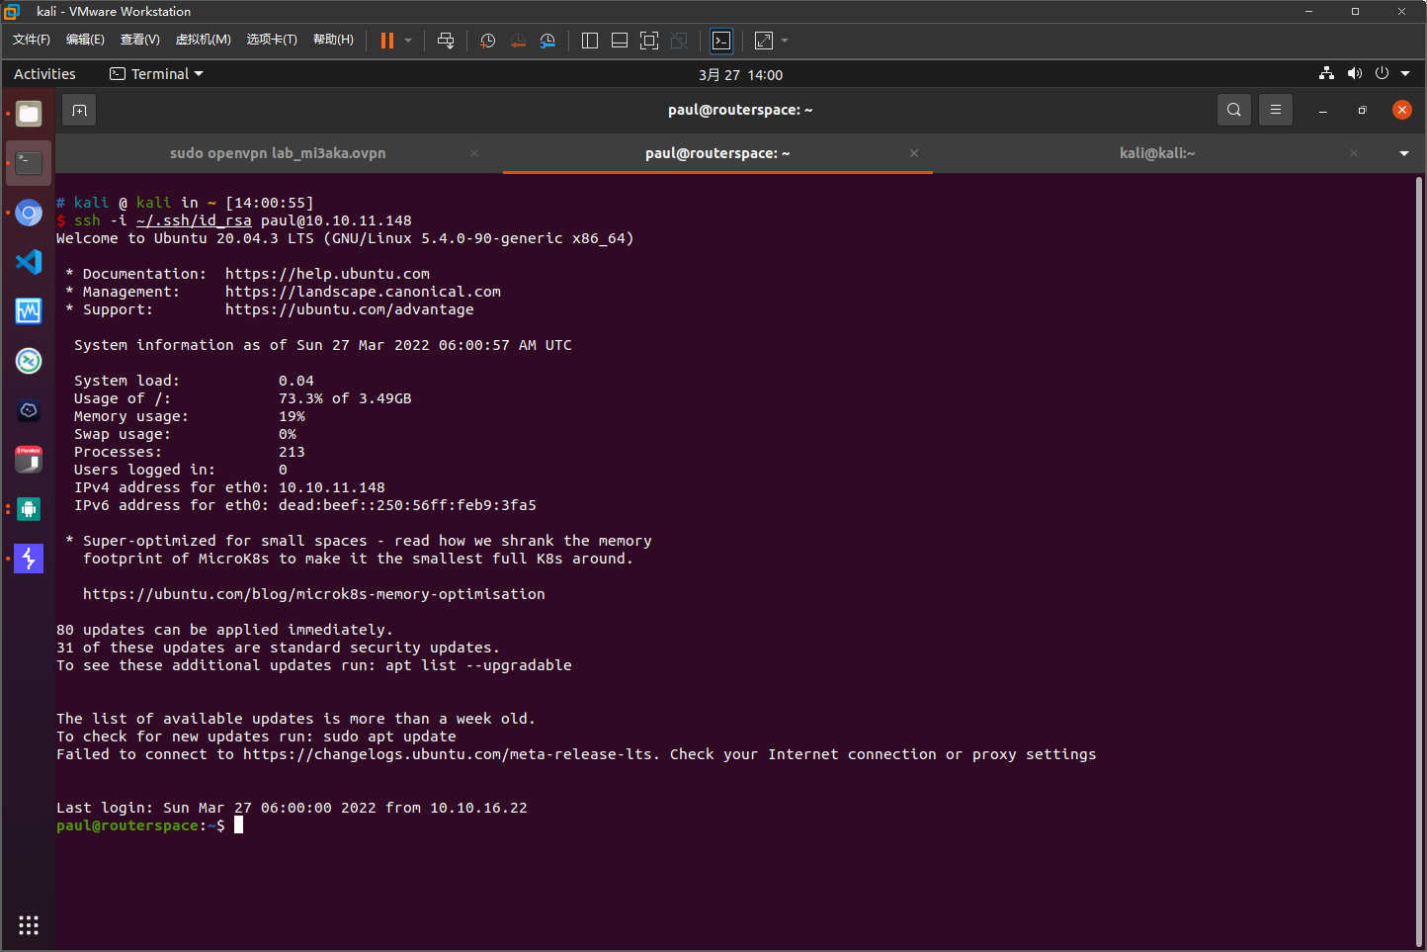Pause the virtual machine
The image size is (1427, 952).
pyautogui.click(x=387, y=41)
